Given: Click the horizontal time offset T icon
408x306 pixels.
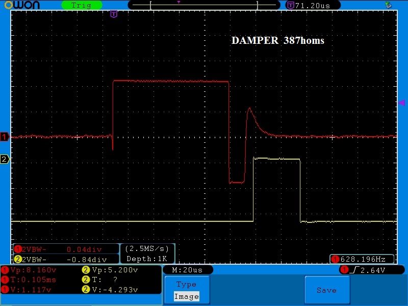Looking at the screenshot, I should [x=290, y=5].
